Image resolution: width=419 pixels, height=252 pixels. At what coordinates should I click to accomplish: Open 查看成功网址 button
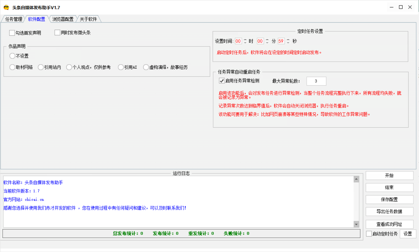(x=389, y=224)
